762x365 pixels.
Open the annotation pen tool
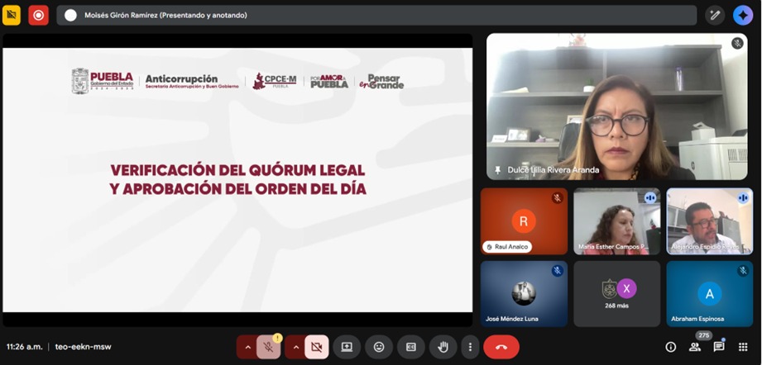click(715, 15)
